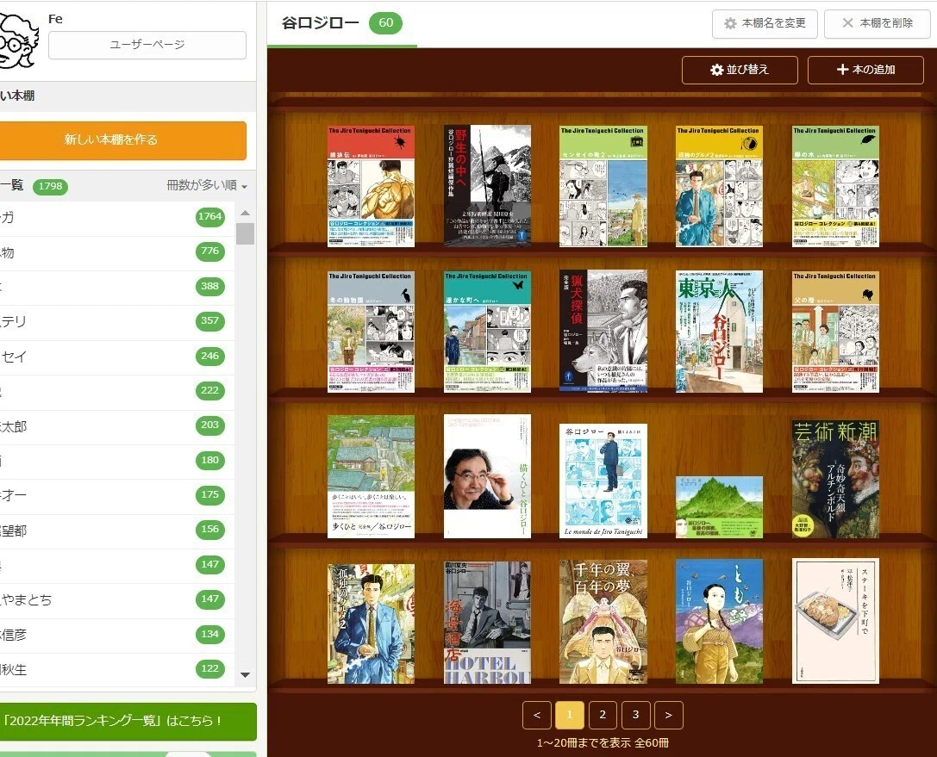Click the 1~20冊までを表示 全60冊 text
This screenshot has height=757, width=937.
click(x=603, y=743)
